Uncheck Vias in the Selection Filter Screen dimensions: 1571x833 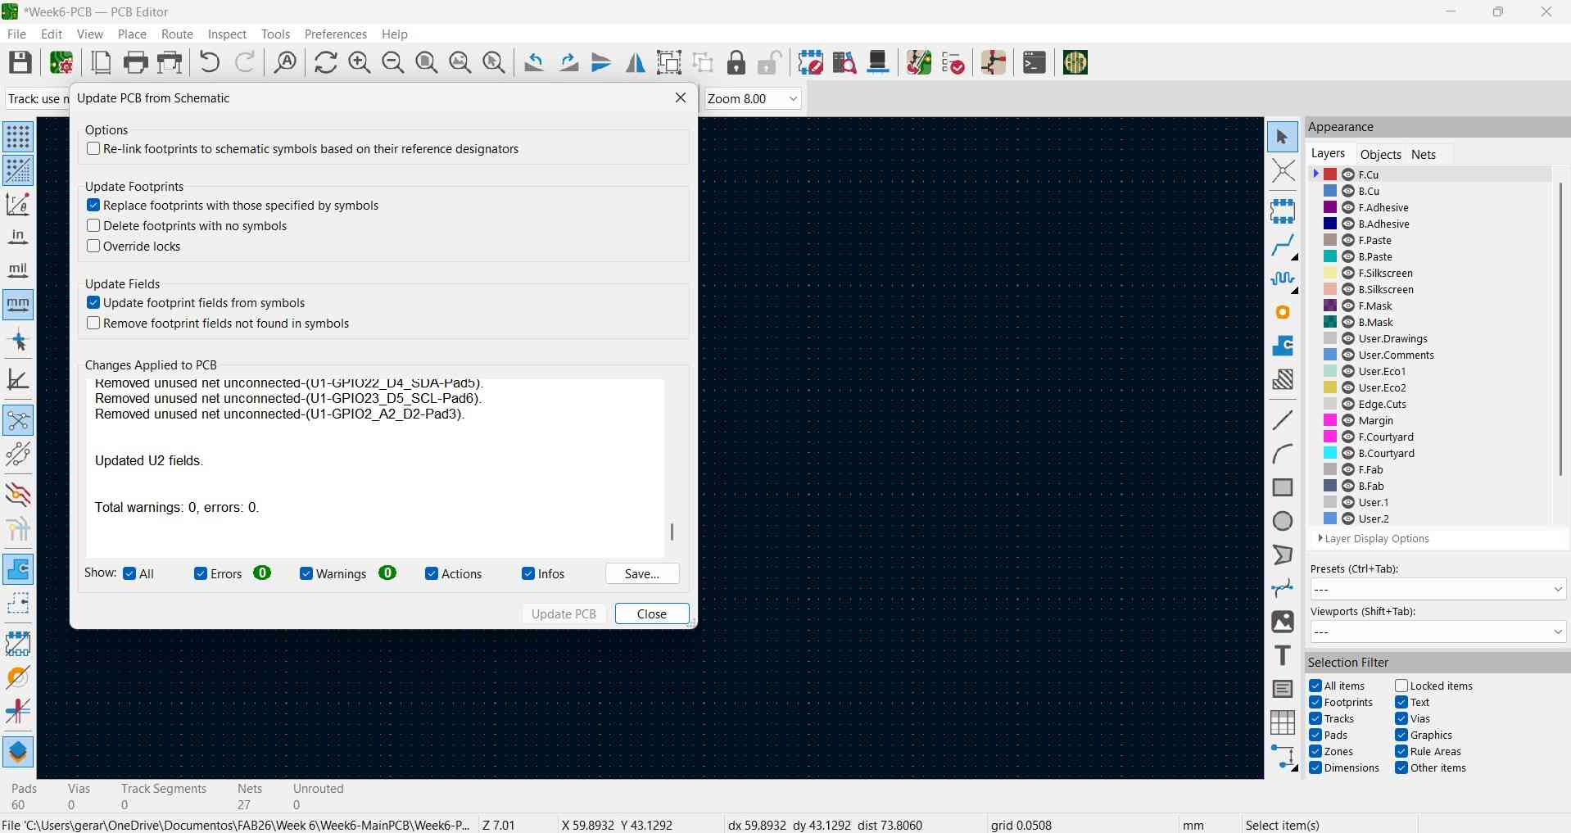(1401, 719)
